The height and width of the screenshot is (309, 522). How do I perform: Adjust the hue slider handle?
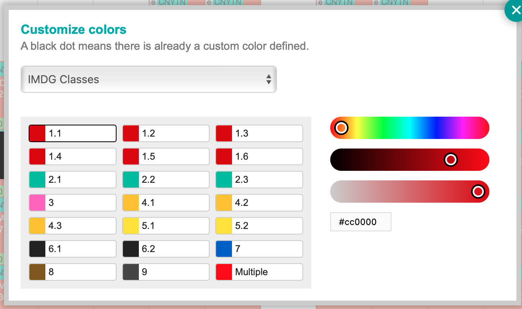tap(341, 128)
